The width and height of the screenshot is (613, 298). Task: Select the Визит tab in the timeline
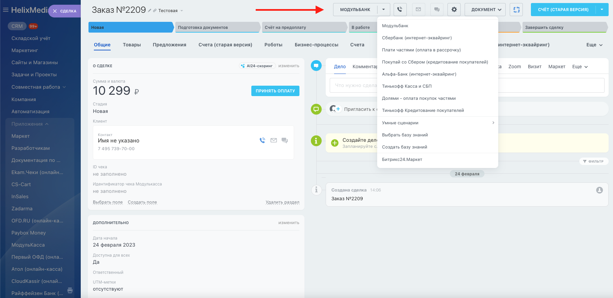tap(535, 67)
